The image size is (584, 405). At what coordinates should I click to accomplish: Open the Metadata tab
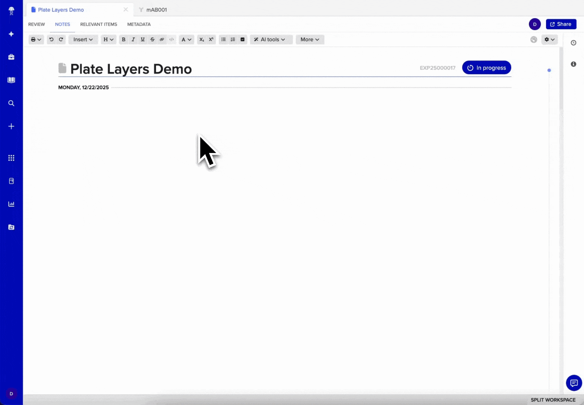pos(139,24)
